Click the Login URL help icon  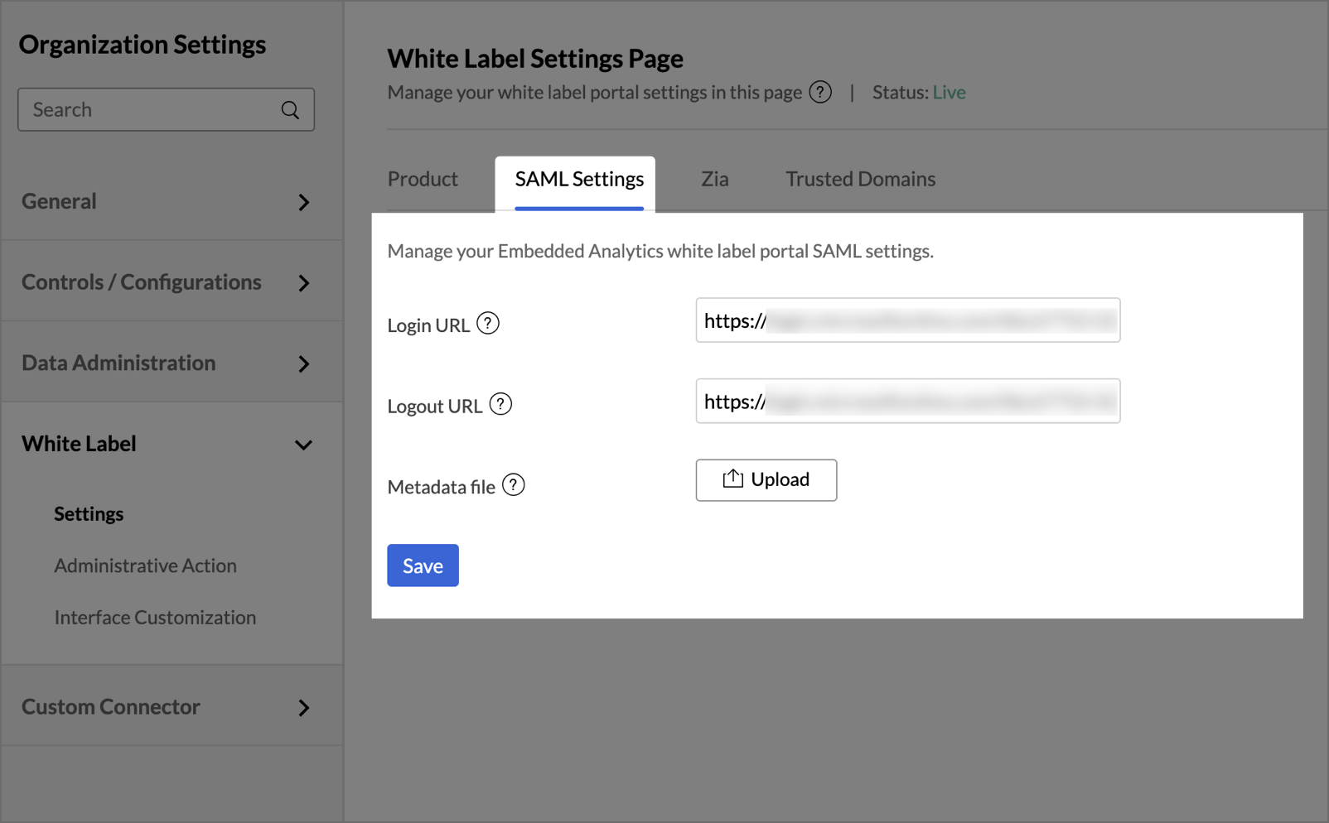(488, 324)
